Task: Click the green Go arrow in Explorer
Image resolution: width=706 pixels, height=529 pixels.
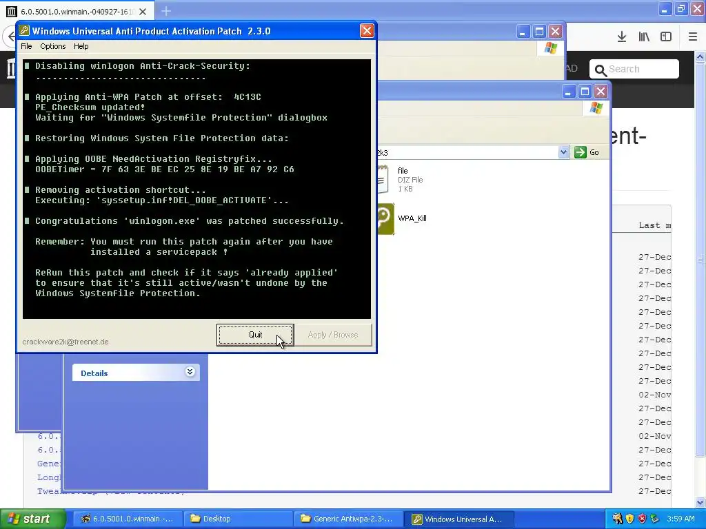Action: 581,152
